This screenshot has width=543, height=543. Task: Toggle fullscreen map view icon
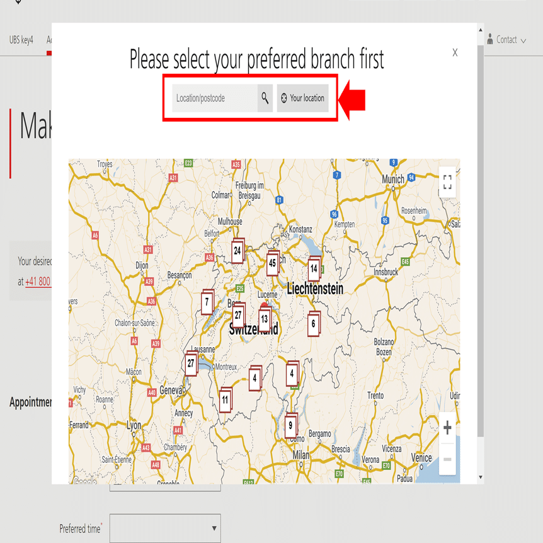tap(447, 182)
